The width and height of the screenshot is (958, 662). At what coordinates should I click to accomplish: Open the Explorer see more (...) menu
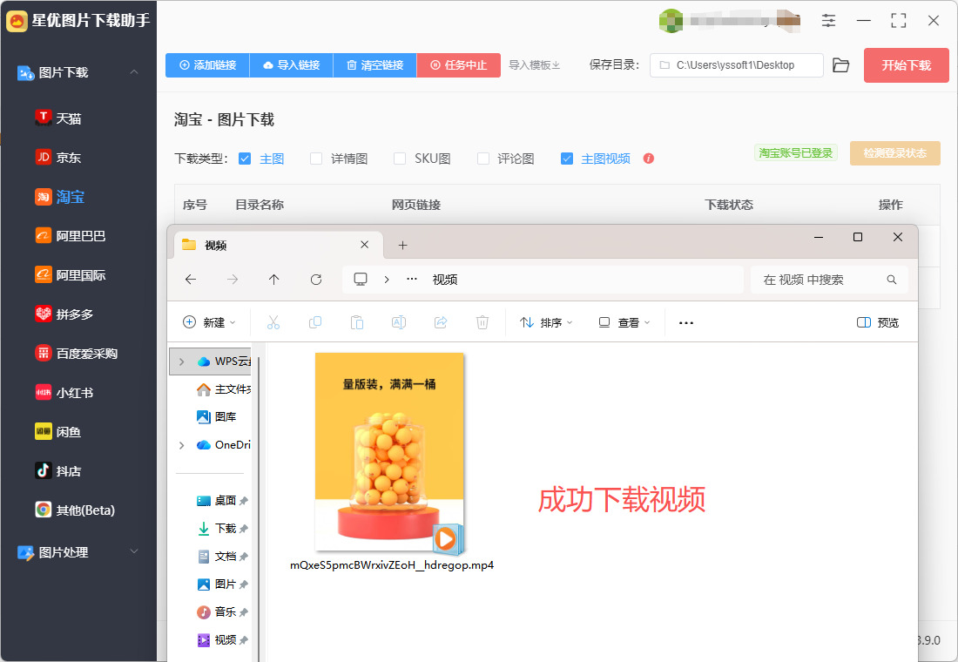[686, 323]
